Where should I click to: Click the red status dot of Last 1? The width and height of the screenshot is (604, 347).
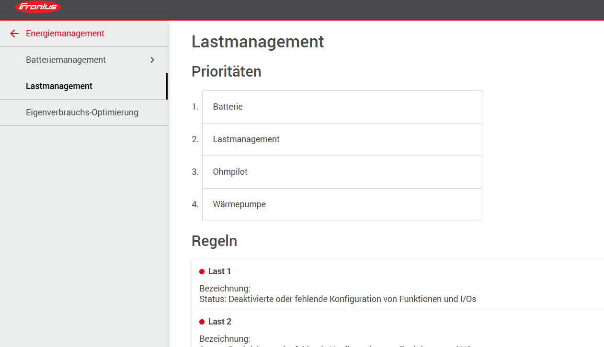(202, 272)
